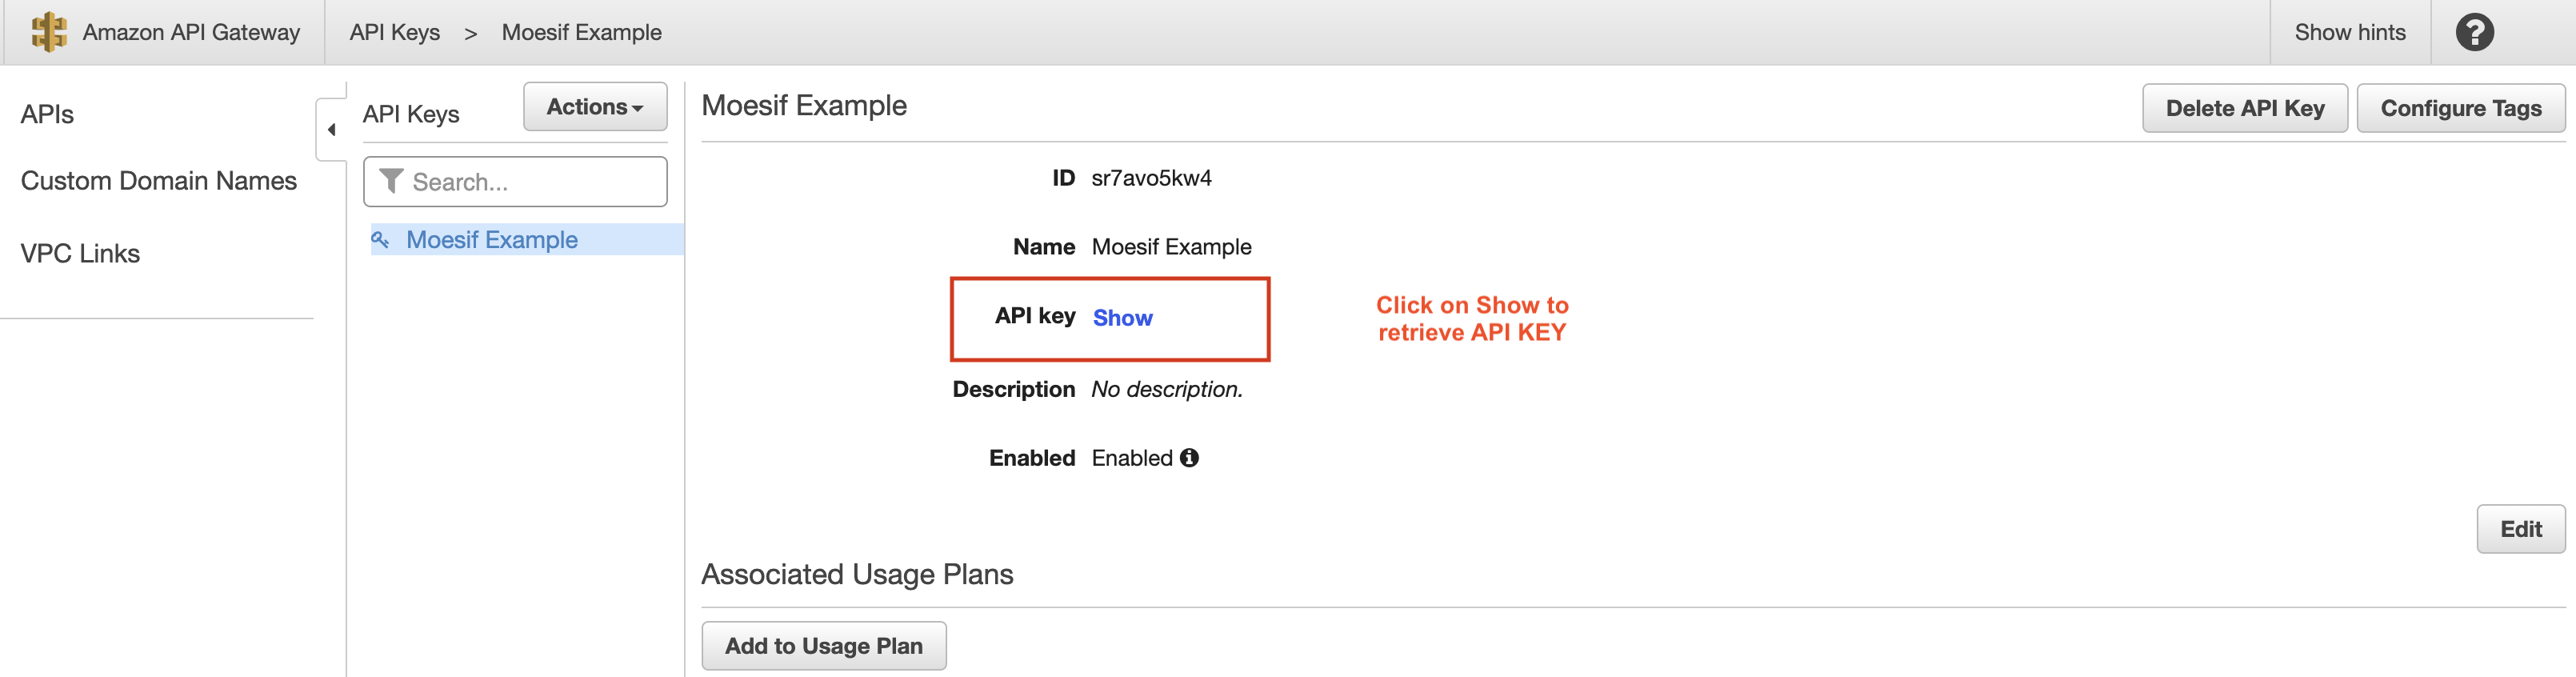Show the API key value
Viewport: 2576px width, 677px height.
pos(1122,318)
